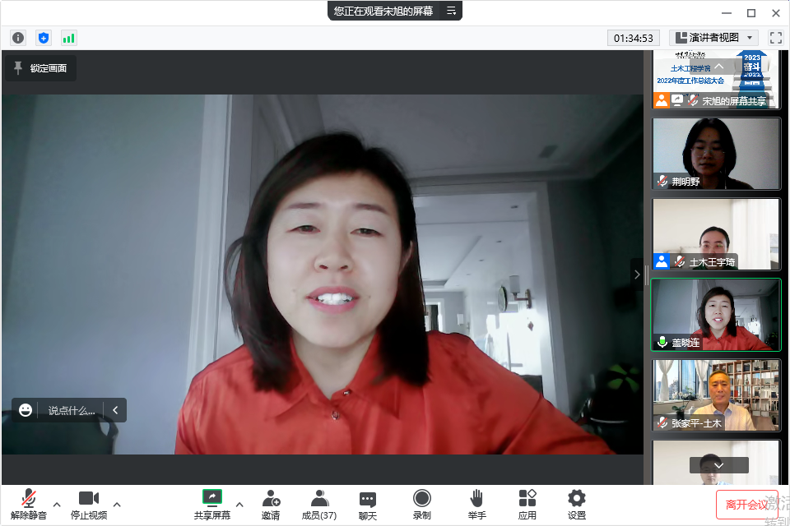
Task: Click the blue security shield icon
Action: (44, 38)
